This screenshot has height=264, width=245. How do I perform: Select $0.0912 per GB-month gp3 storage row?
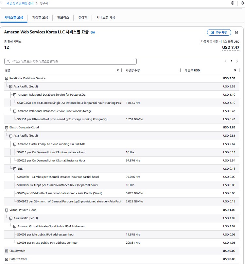click(x=122, y=201)
